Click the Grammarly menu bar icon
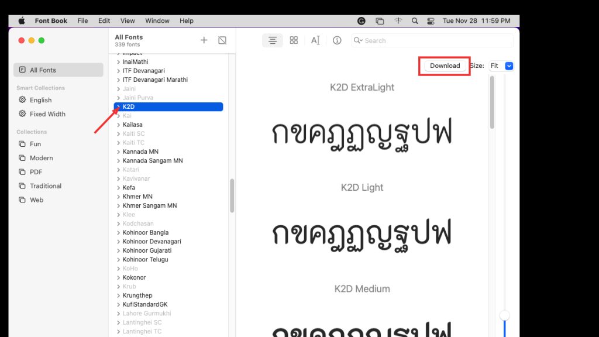This screenshot has width=599, height=337. pos(362,20)
